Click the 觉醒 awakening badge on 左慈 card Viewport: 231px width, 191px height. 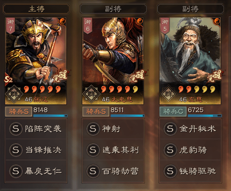[215, 76]
